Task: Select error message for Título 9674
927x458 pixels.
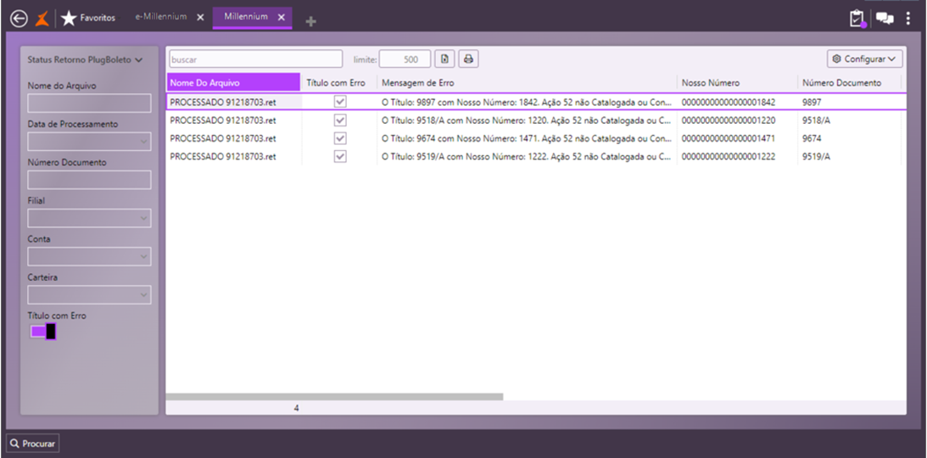Action: click(527, 139)
